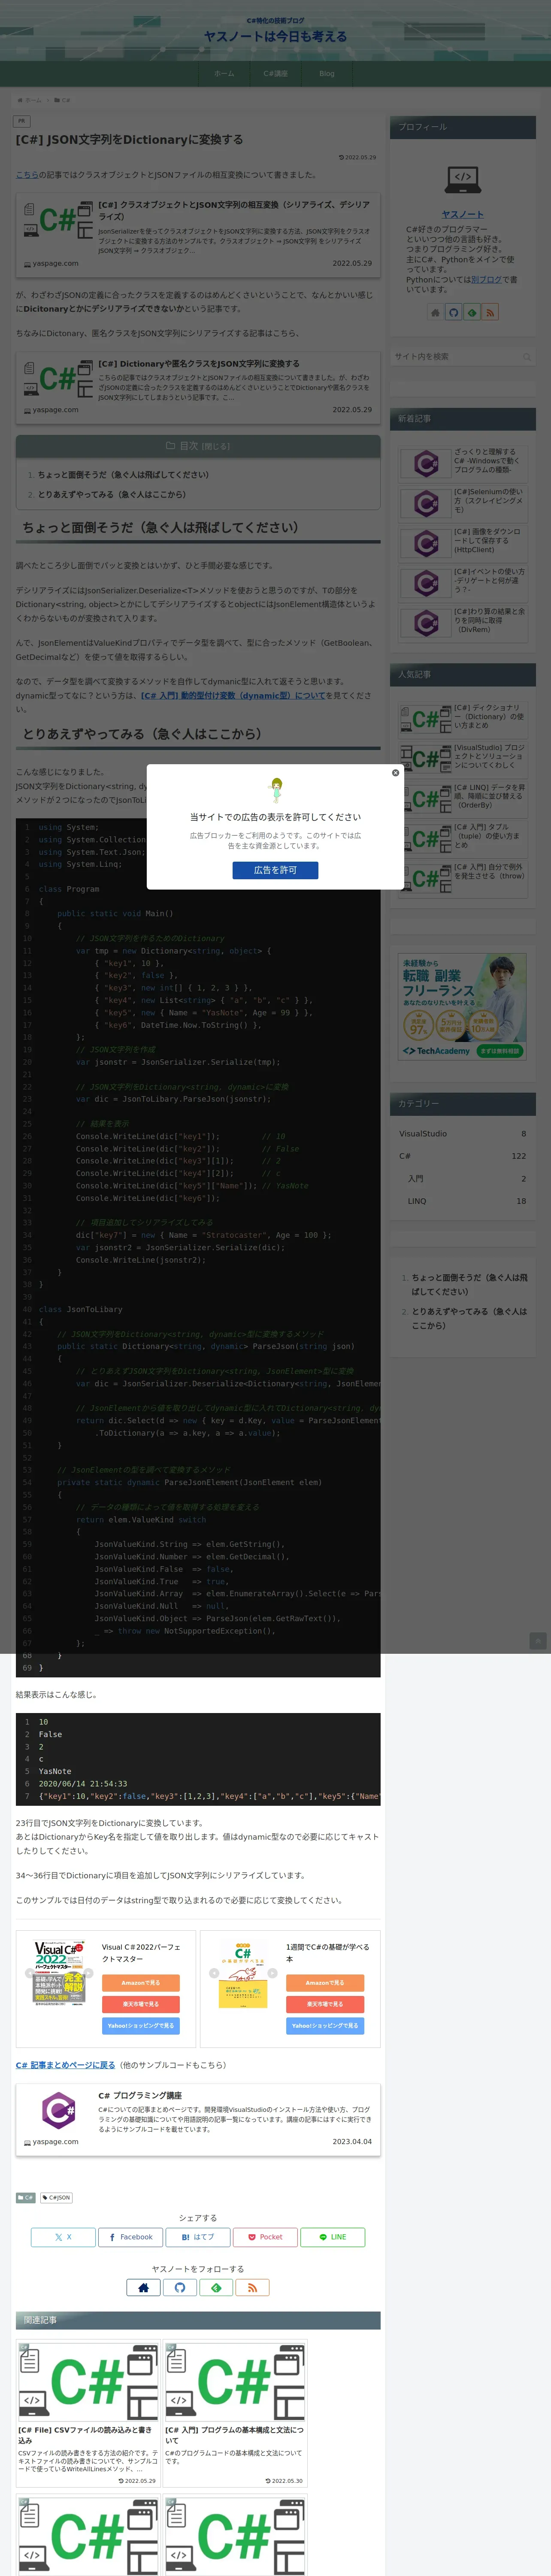Screen dimensions: 551x2576
Task: Click the 広告を許可 button
Action: click(x=275, y=870)
